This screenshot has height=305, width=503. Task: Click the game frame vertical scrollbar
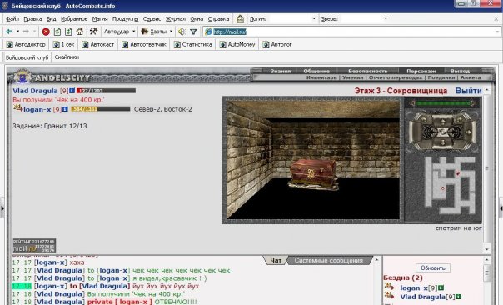click(486, 169)
